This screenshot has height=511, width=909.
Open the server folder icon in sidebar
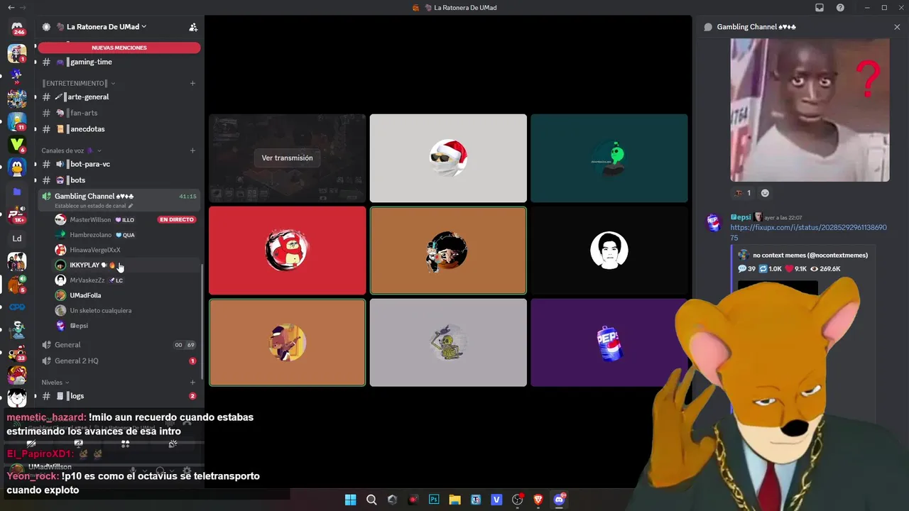pos(17,192)
